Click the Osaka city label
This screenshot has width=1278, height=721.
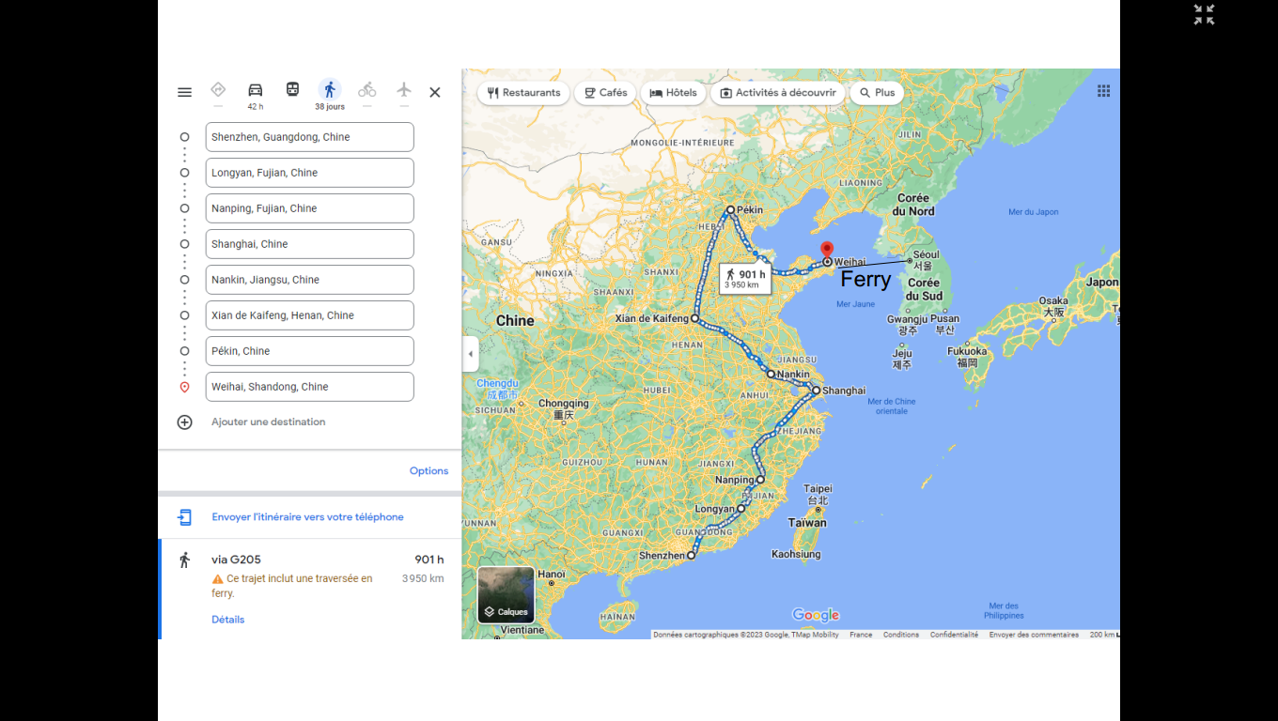coord(1053,307)
